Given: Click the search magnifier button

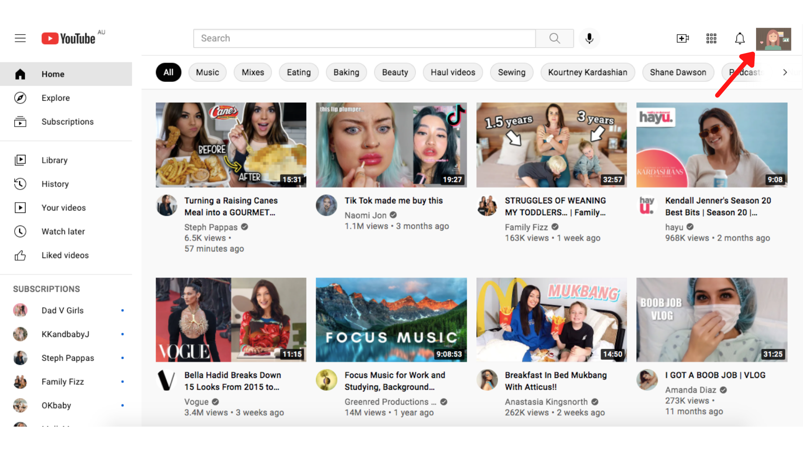Looking at the screenshot, I should (555, 38).
